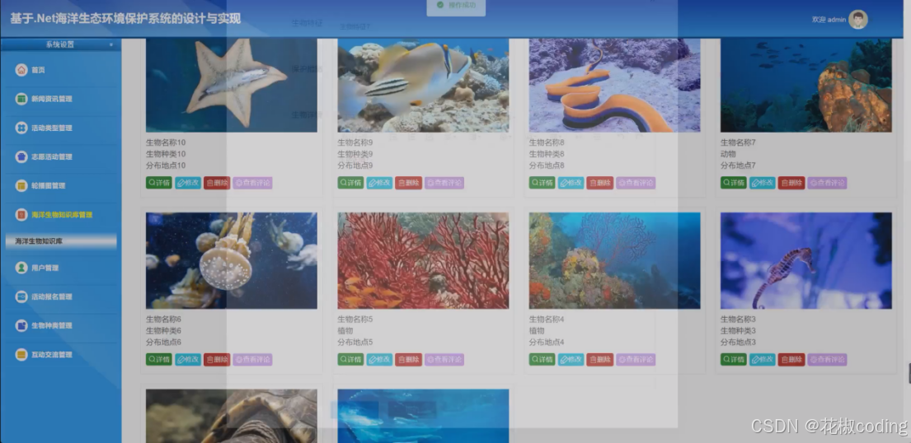Viewport: 911px width, 443px height.
Task: Click the 活动类型管理 sidebar icon
Action: pos(21,128)
